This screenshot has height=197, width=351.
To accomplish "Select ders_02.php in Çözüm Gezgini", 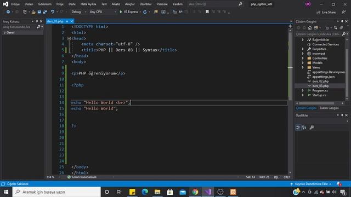I will point(320,82).
